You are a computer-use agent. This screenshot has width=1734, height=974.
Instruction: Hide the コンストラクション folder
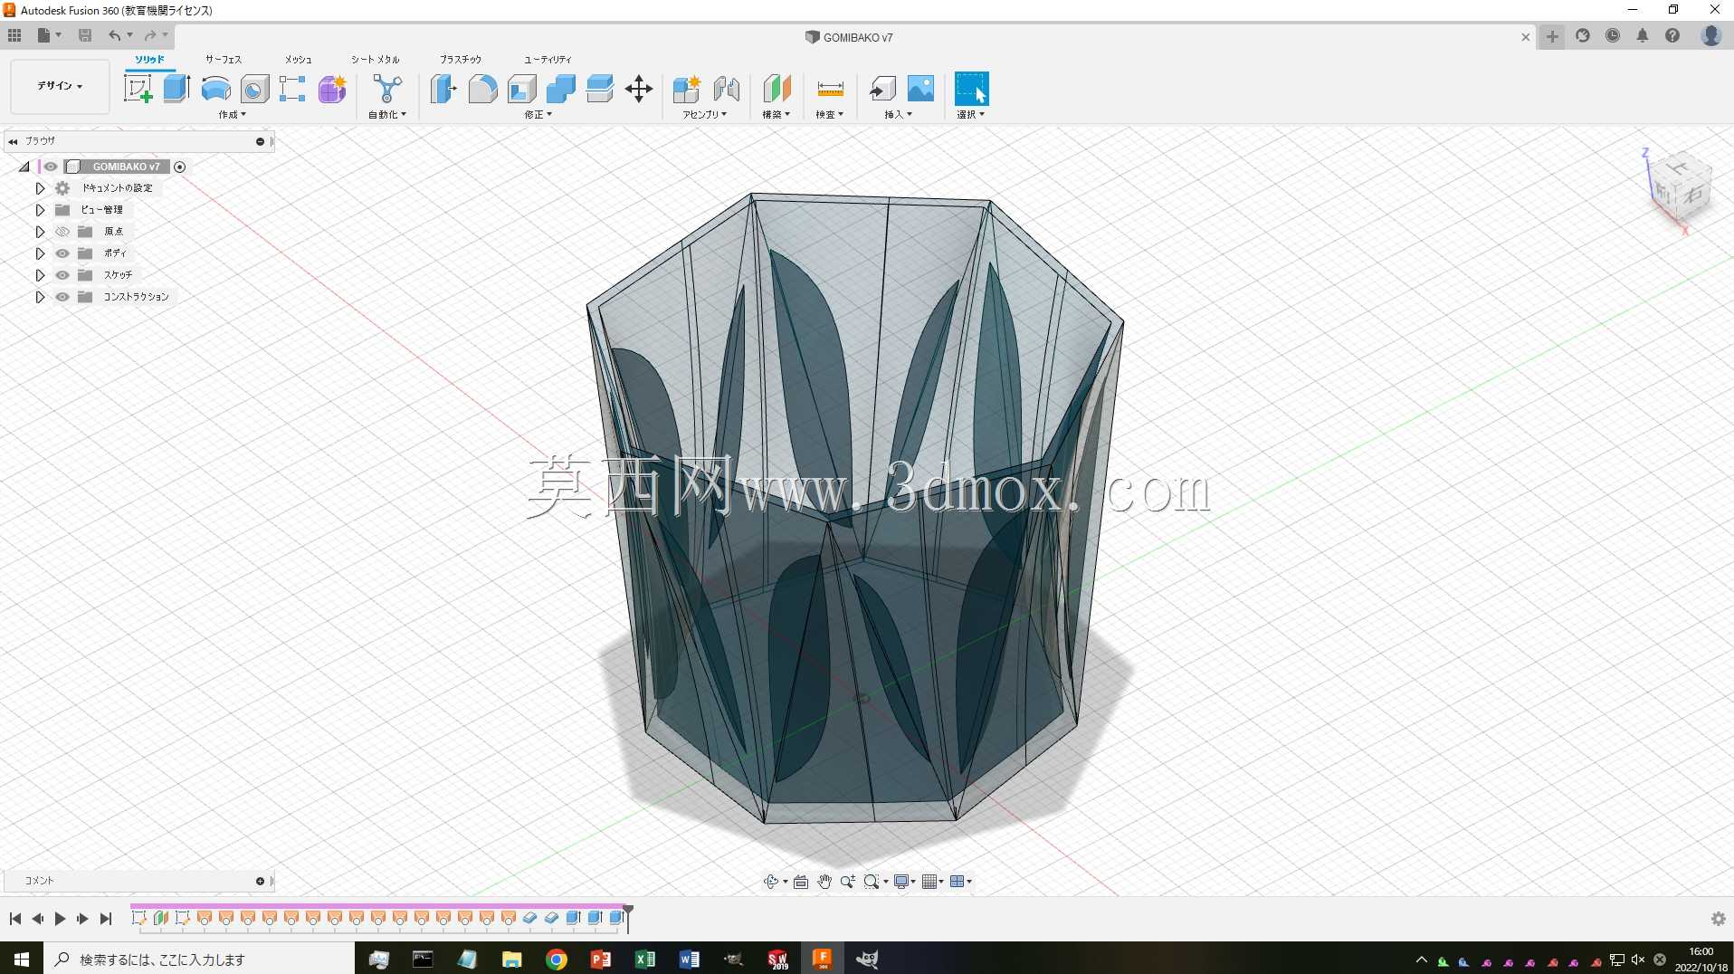(62, 297)
